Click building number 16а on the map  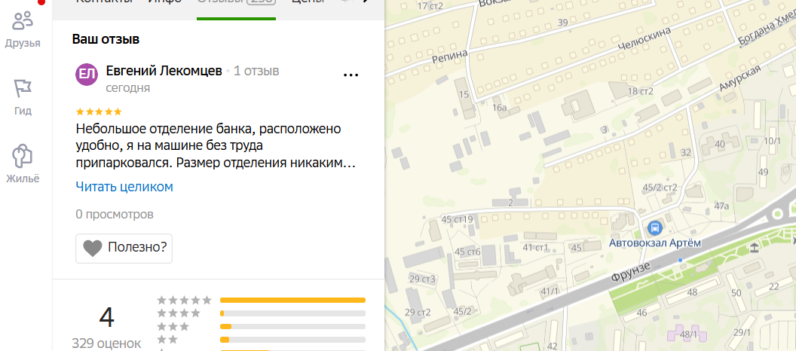coord(500,108)
